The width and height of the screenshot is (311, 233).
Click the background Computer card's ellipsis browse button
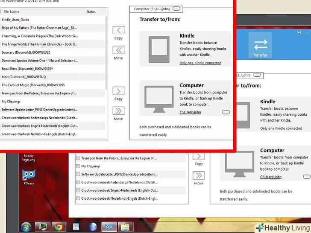(307, 177)
